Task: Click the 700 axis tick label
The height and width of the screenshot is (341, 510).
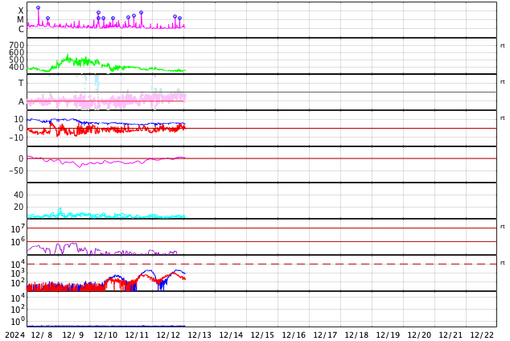Action: click(17, 46)
